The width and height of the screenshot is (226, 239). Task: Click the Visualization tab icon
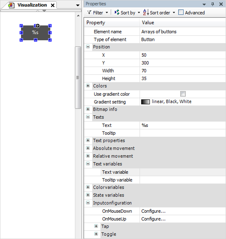(11, 5)
